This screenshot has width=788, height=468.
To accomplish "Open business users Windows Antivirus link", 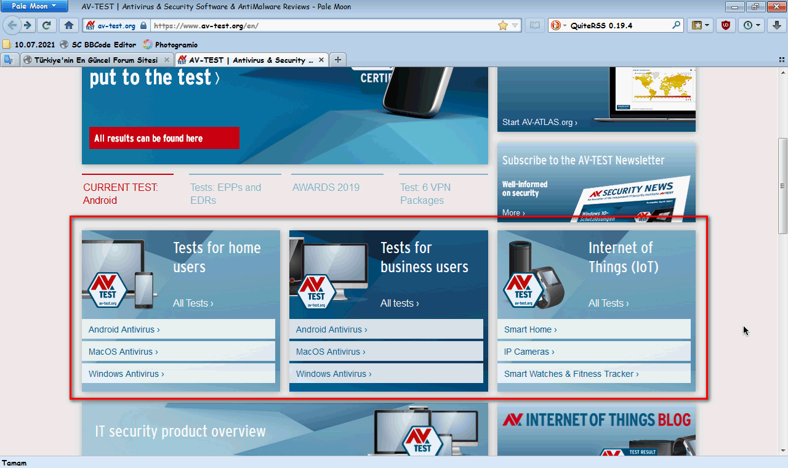I will click(x=386, y=374).
